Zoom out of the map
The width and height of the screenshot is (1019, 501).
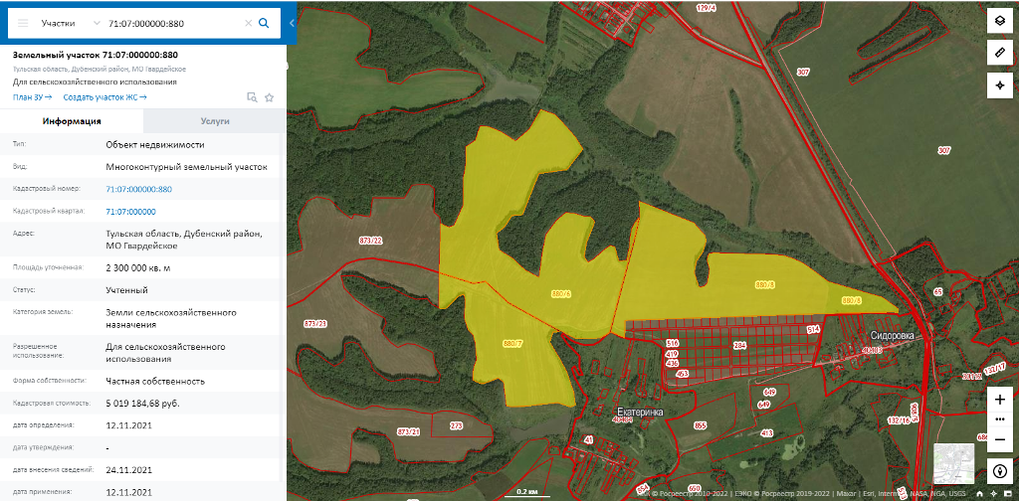point(1000,437)
